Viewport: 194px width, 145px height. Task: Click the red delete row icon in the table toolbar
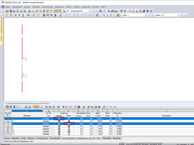coord(63,107)
